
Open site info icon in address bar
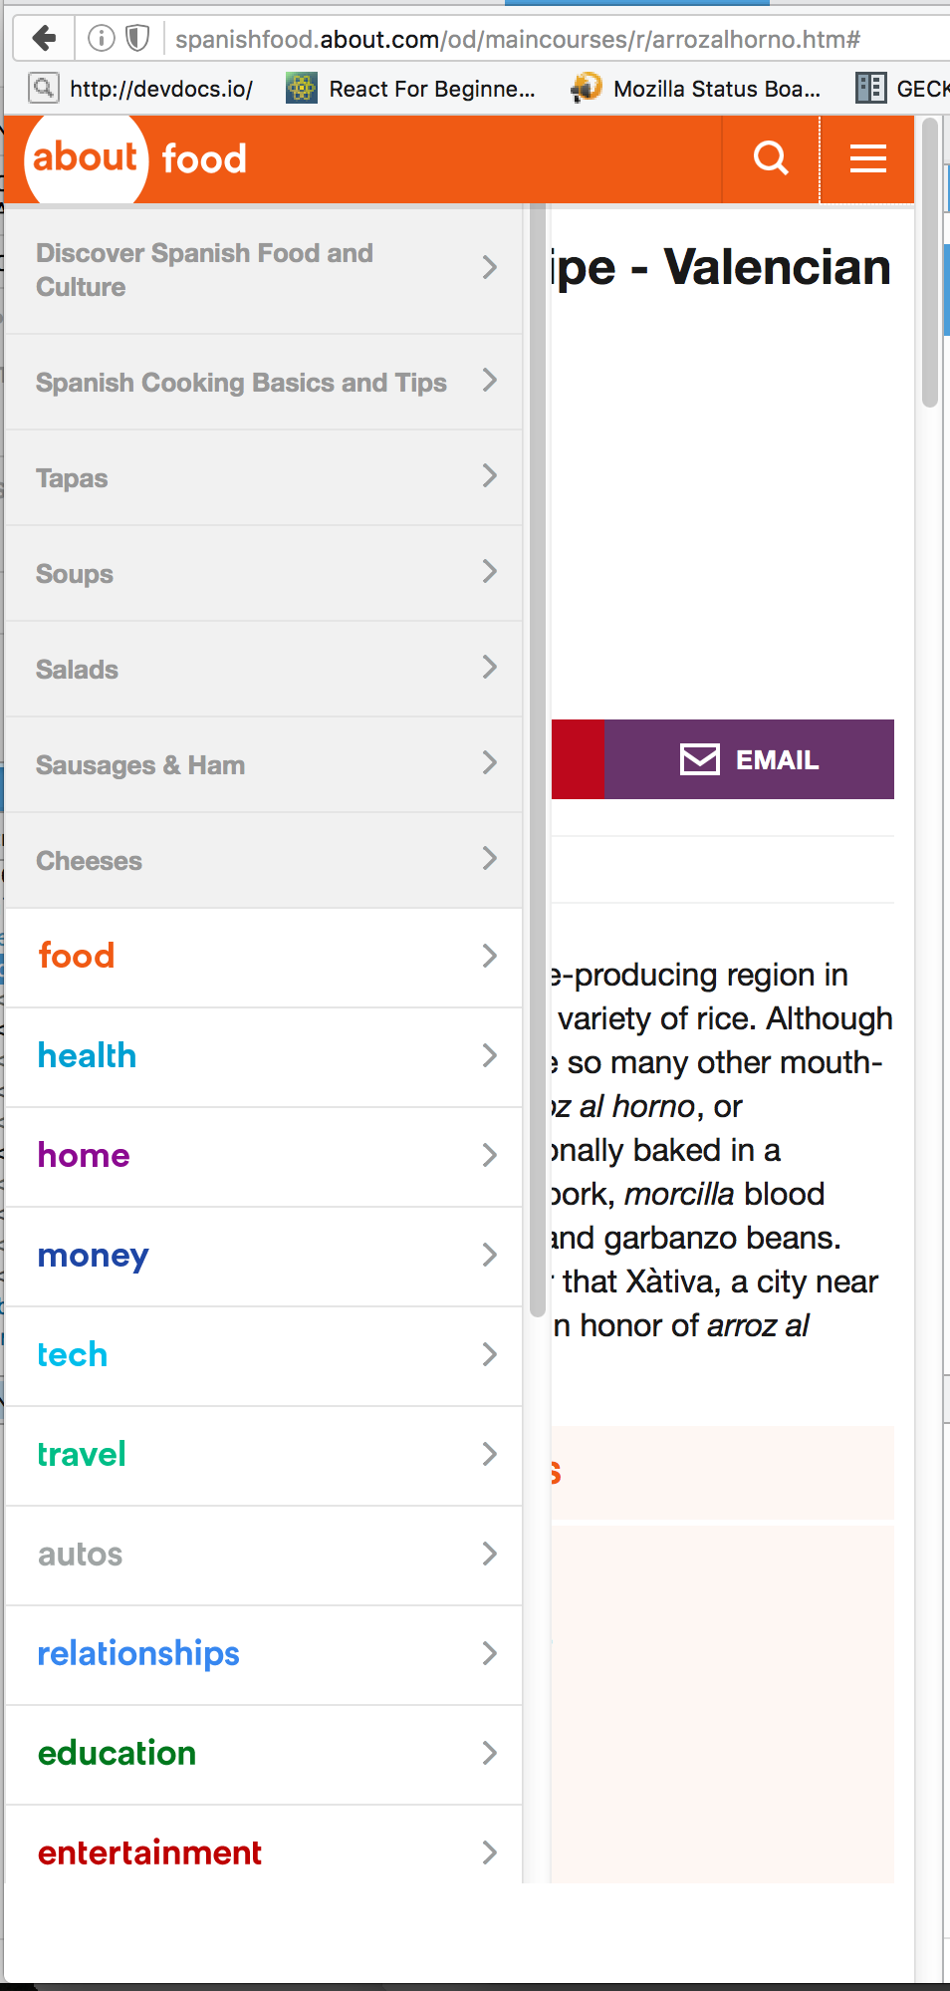click(x=102, y=39)
